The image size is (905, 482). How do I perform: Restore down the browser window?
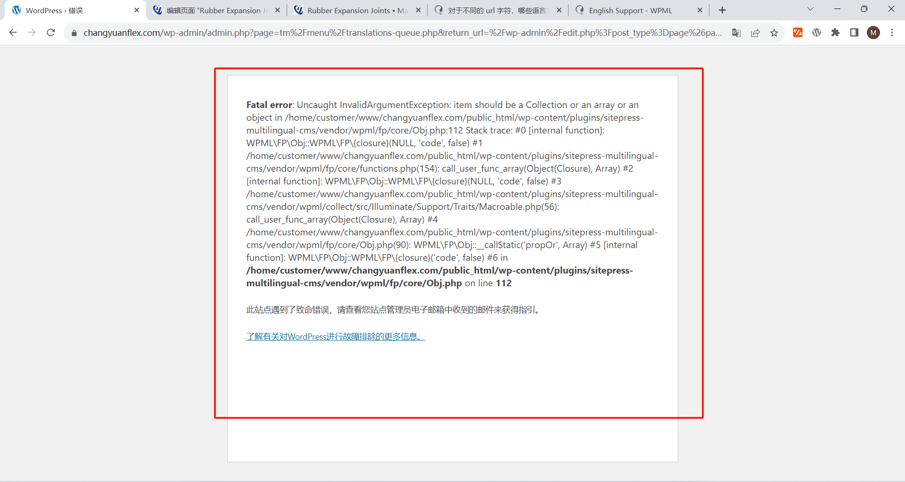[864, 9]
